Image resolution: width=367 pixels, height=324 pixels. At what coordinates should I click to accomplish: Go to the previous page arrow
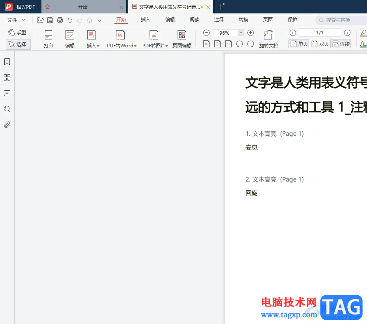(x=292, y=33)
